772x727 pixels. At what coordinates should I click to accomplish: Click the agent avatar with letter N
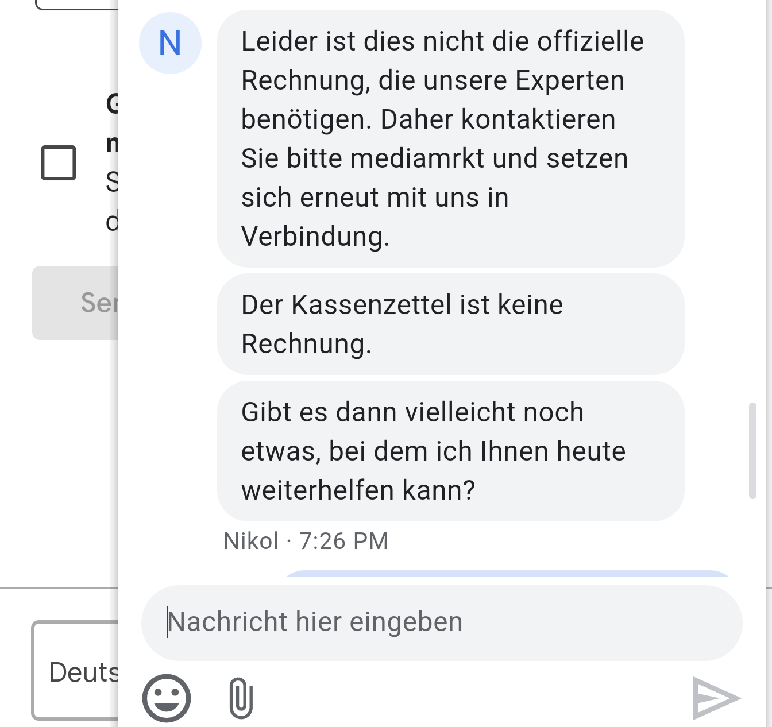point(170,43)
